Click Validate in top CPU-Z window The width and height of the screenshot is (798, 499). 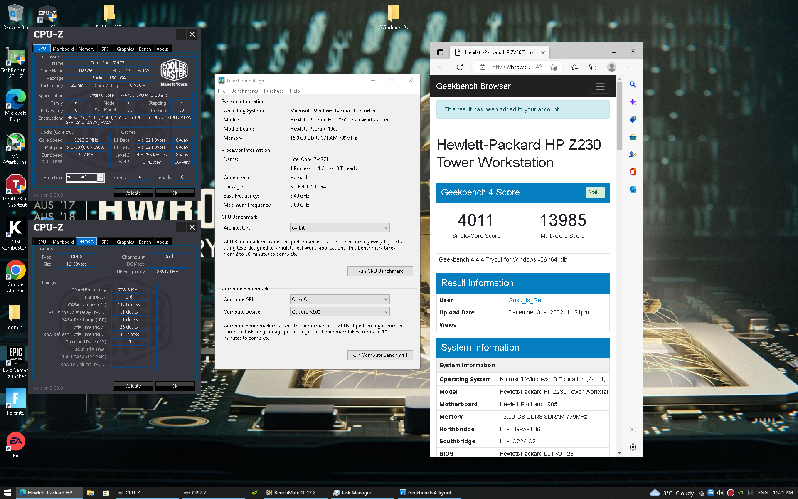pyautogui.click(x=133, y=193)
